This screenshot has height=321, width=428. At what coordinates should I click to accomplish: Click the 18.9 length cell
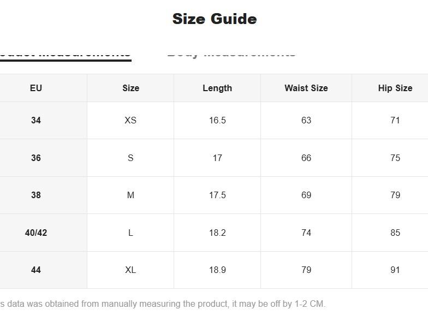pyautogui.click(x=217, y=270)
